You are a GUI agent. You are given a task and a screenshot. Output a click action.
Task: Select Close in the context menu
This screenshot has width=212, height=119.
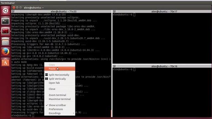coord(60,89)
